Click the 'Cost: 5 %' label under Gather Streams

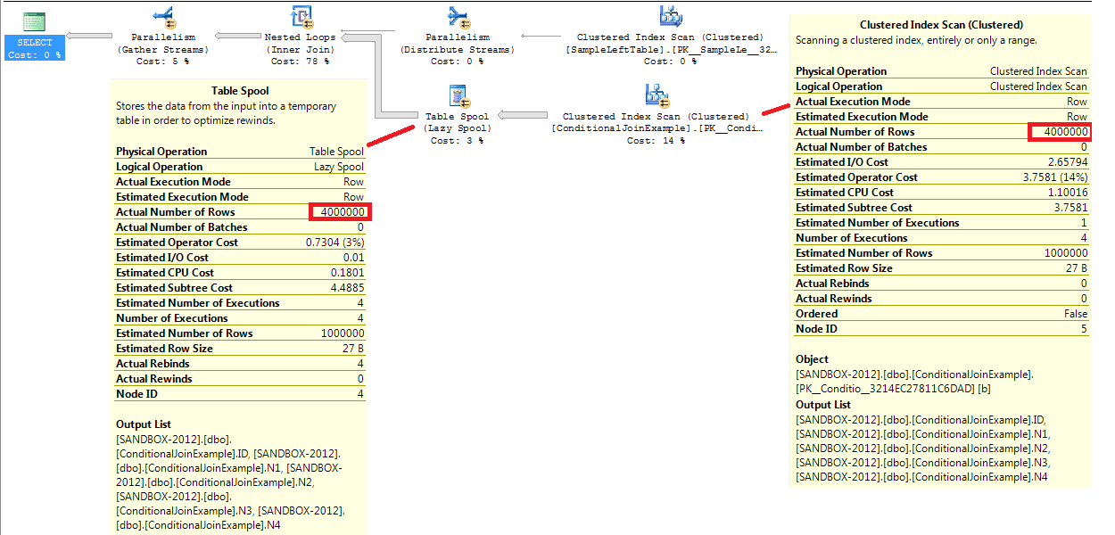(x=162, y=62)
